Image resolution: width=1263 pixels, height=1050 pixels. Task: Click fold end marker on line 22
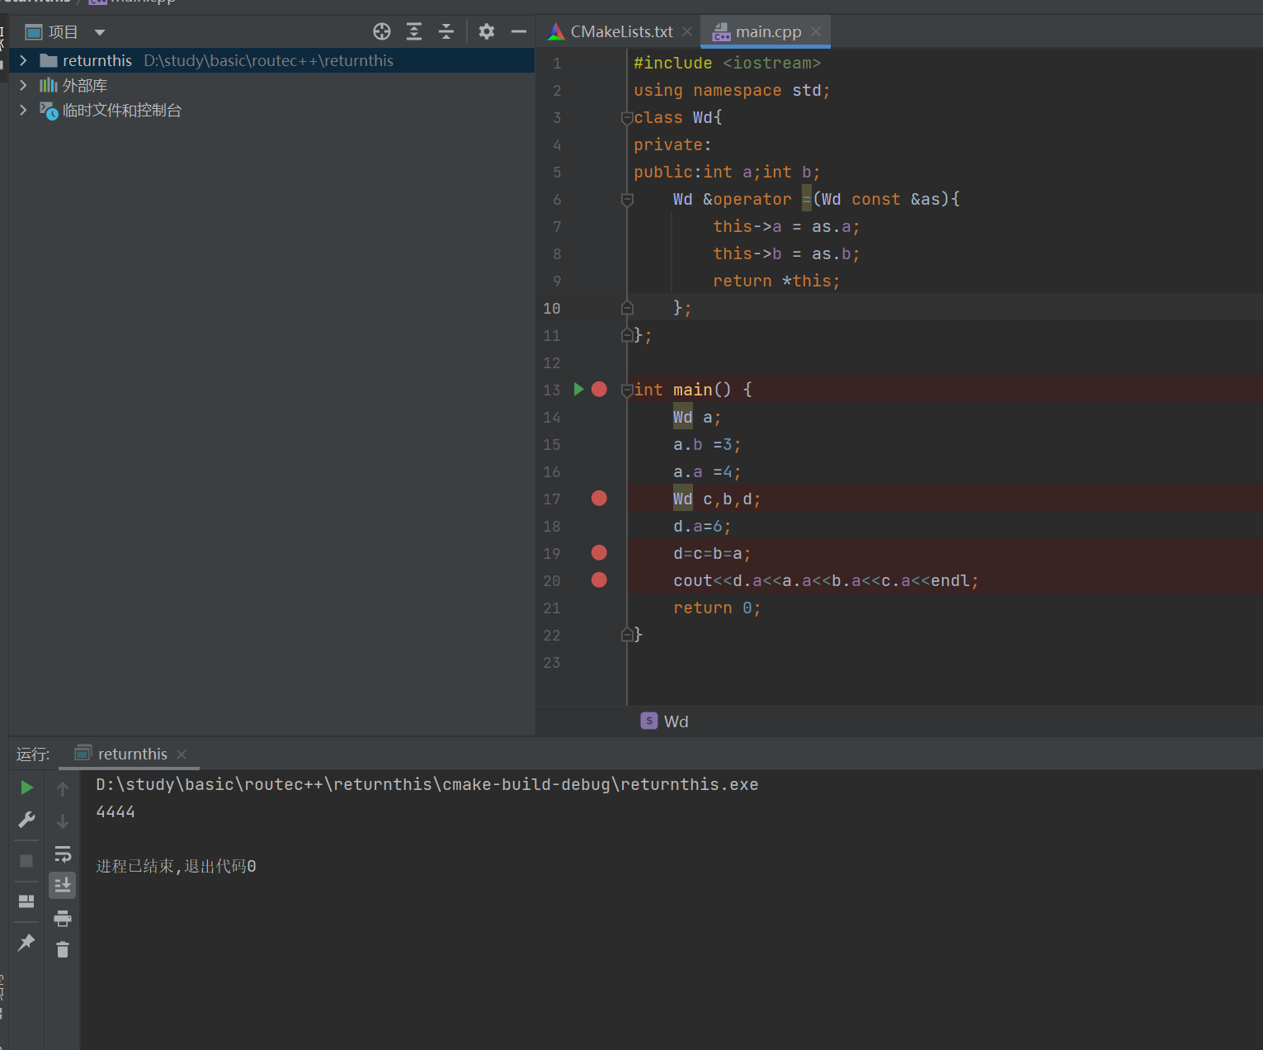point(627,635)
